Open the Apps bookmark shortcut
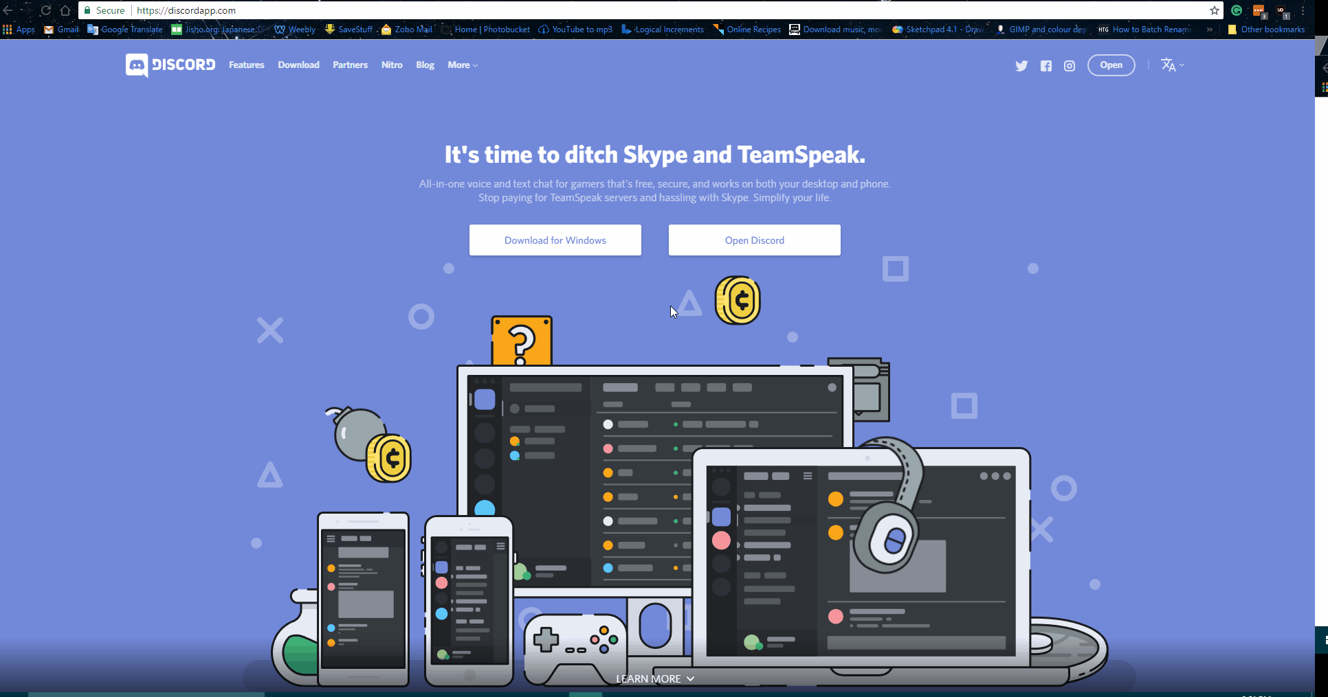Viewport: 1328px width, 697px height. [19, 30]
